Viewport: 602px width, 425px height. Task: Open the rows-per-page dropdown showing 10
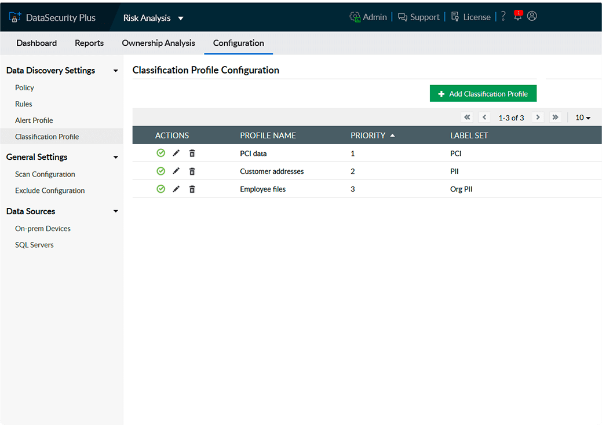[582, 118]
